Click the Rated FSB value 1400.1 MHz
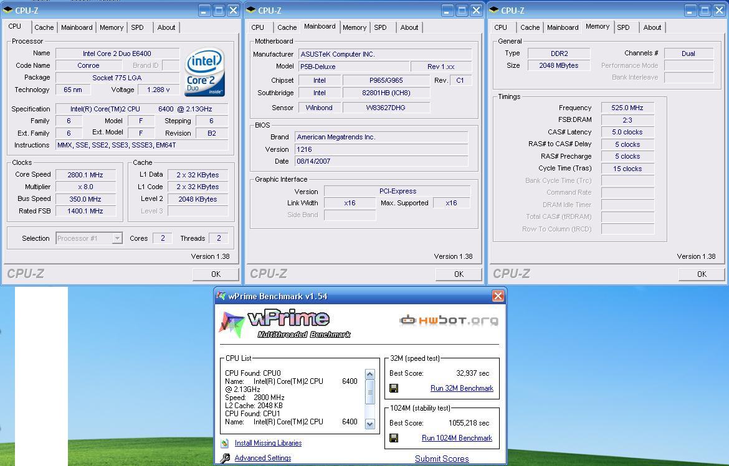This screenshot has height=466, width=729. point(85,211)
